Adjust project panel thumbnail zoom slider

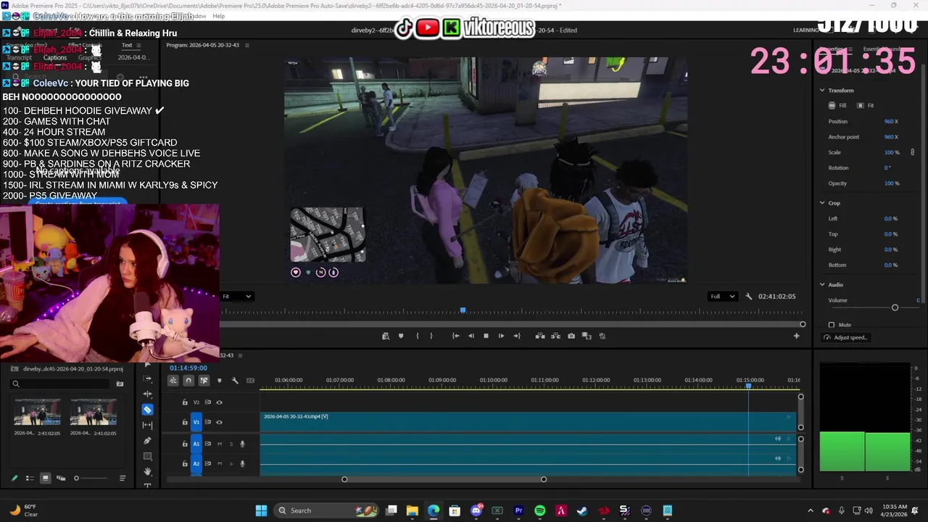[x=76, y=478]
